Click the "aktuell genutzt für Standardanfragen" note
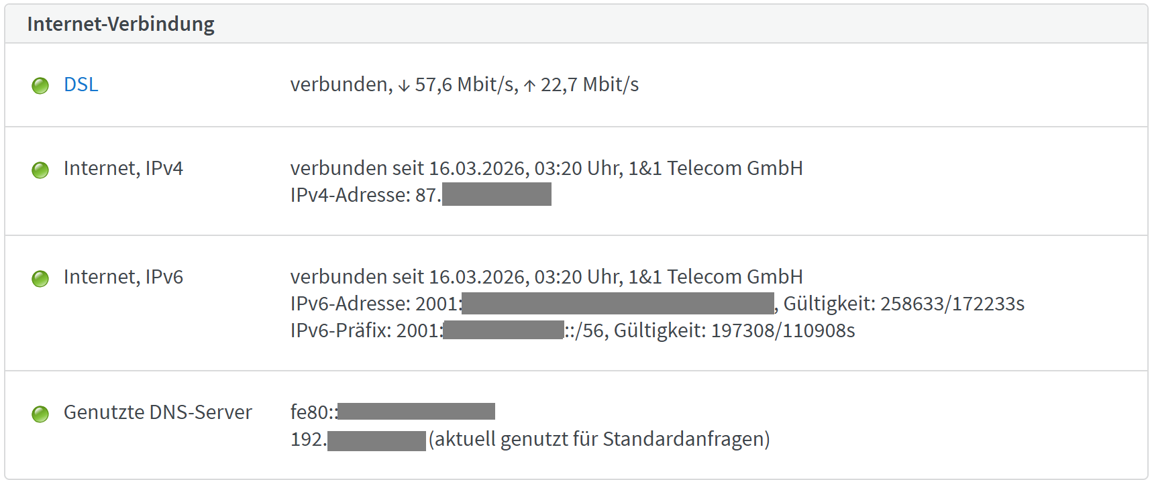 click(x=599, y=439)
